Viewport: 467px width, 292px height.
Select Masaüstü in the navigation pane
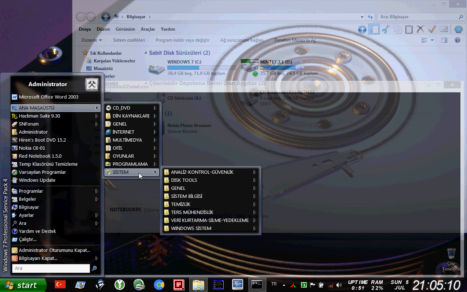(x=99, y=69)
